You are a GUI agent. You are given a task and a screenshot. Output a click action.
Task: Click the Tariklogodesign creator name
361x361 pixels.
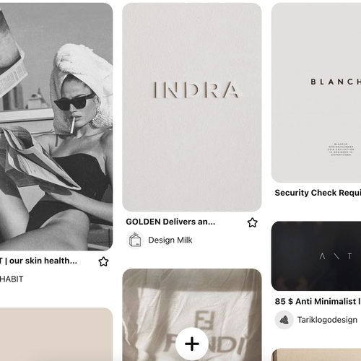coord(327,320)
